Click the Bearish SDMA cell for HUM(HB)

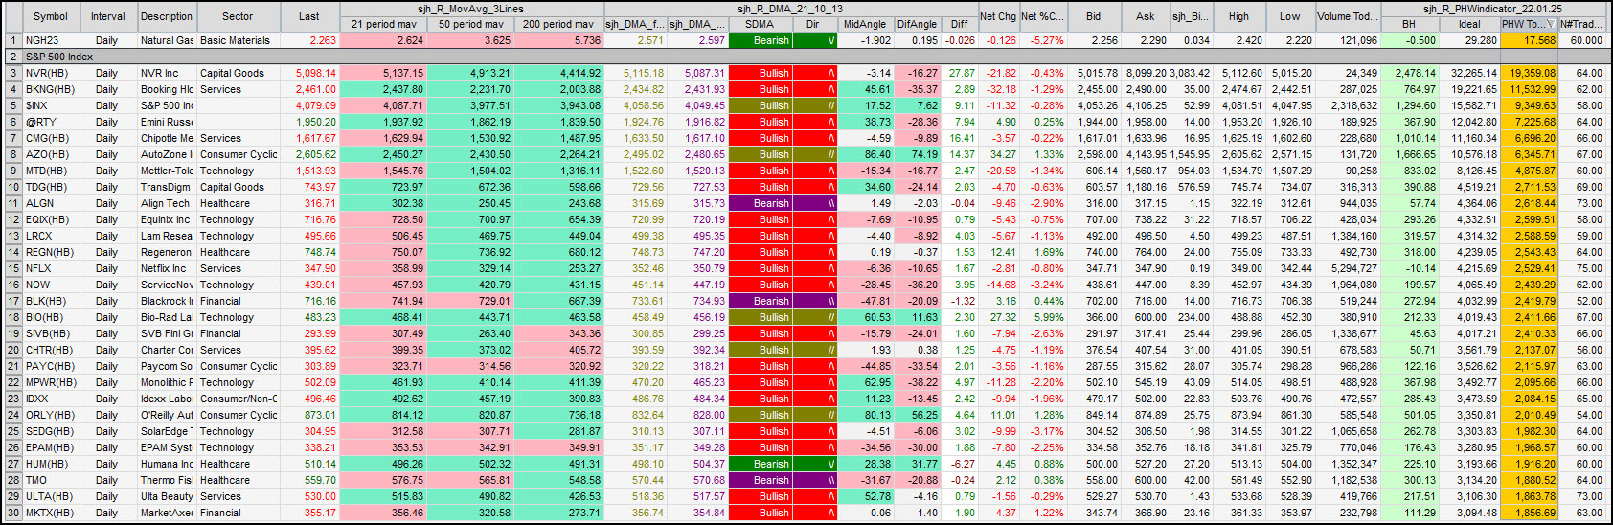pos(760,464)
